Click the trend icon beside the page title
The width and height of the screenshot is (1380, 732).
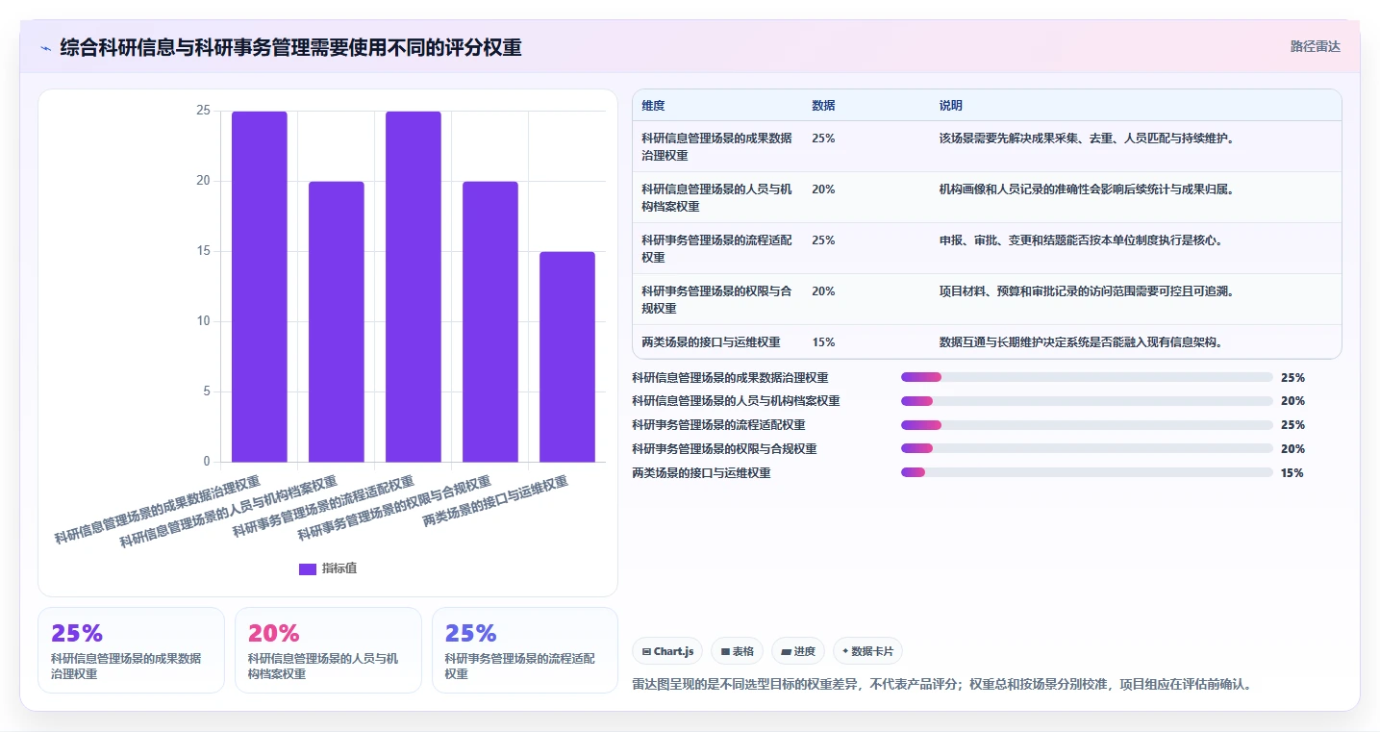point(45,48)
